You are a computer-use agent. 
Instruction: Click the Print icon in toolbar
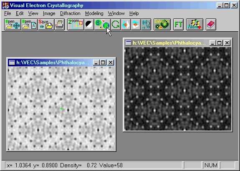point(60,25)
